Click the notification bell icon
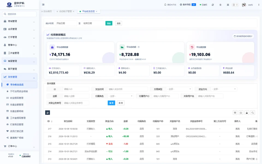Image resolution: width=262 pixels, height=164 pixels. pos(165,5)
